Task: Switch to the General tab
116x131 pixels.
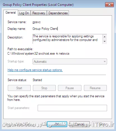Action: coord(11,13)
